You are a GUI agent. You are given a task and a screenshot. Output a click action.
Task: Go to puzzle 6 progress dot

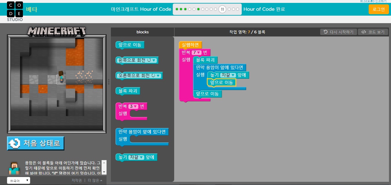coord(198,9)
